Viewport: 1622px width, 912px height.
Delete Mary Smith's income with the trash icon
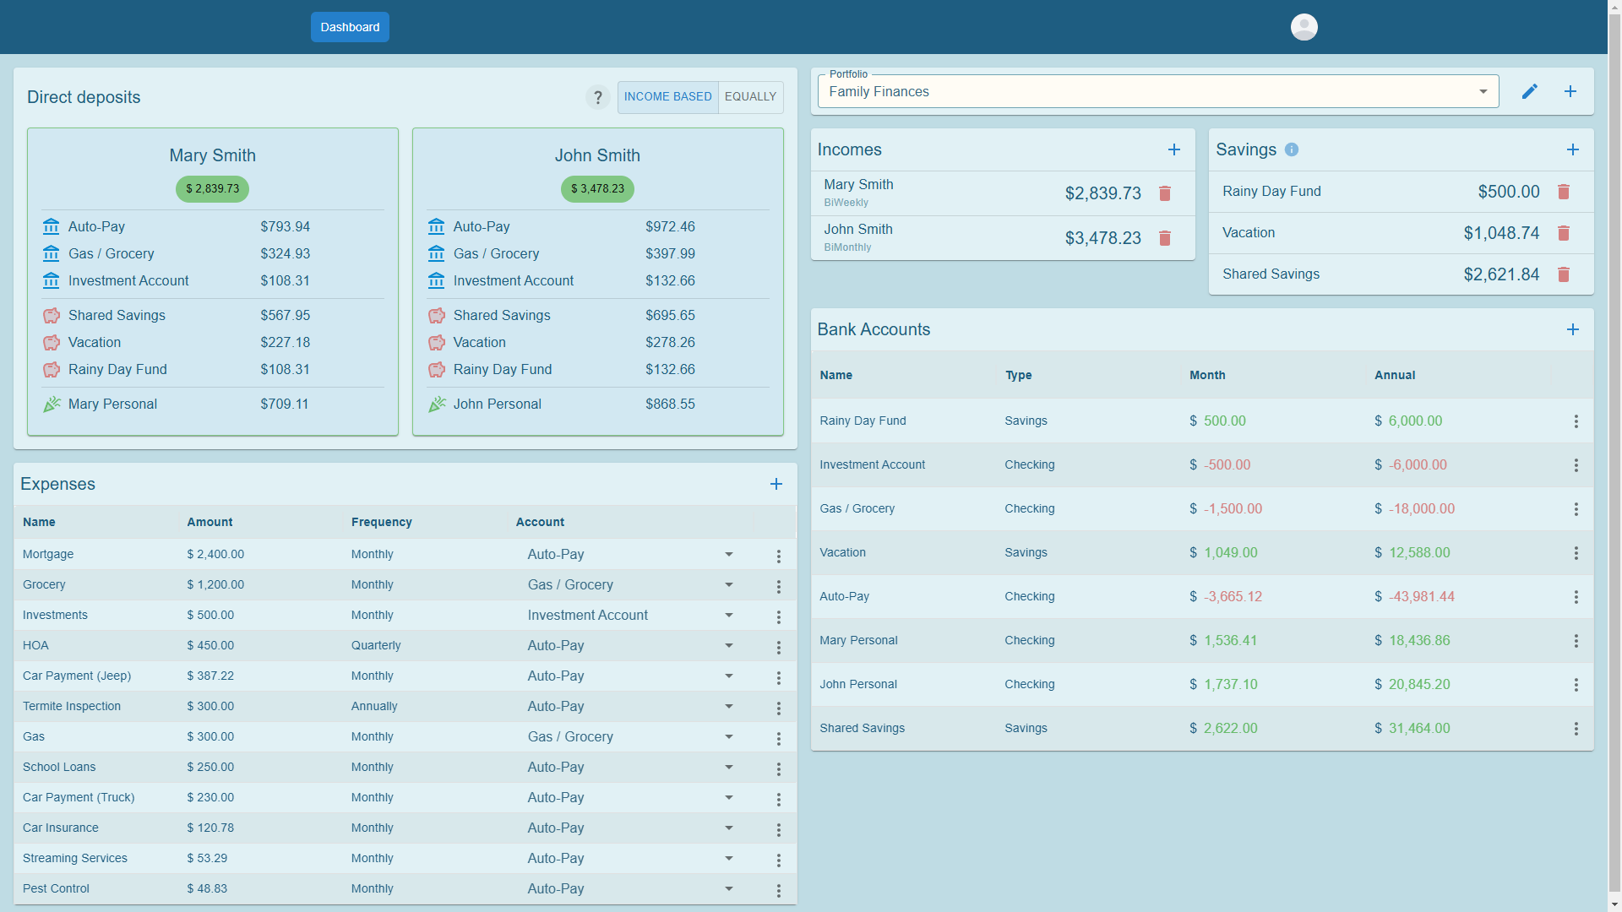pos(1165,193)
